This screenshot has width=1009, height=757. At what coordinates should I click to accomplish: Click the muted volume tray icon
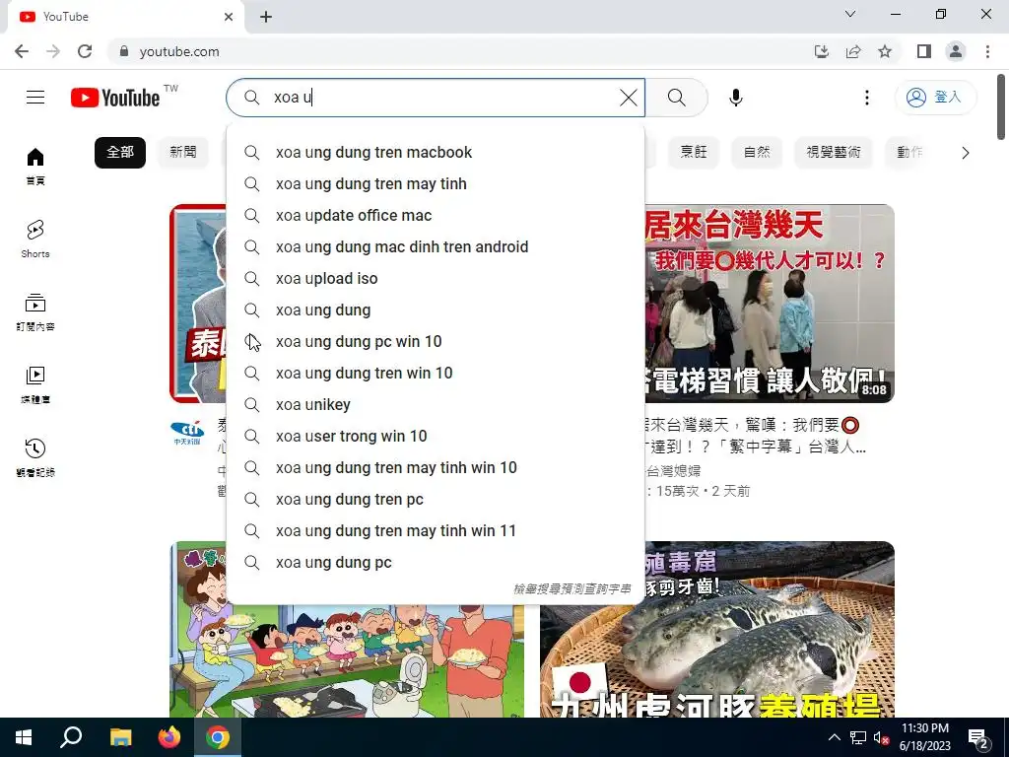coord(881,737)
